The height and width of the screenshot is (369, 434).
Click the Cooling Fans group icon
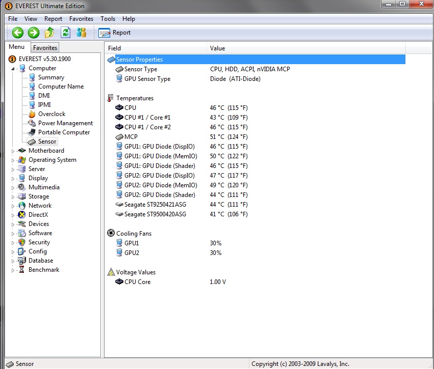[111, 233]
